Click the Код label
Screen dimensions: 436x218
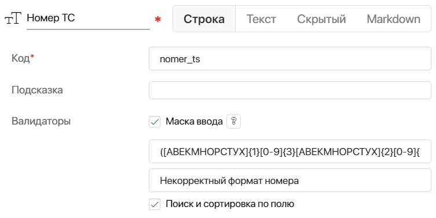click(23, 58)
